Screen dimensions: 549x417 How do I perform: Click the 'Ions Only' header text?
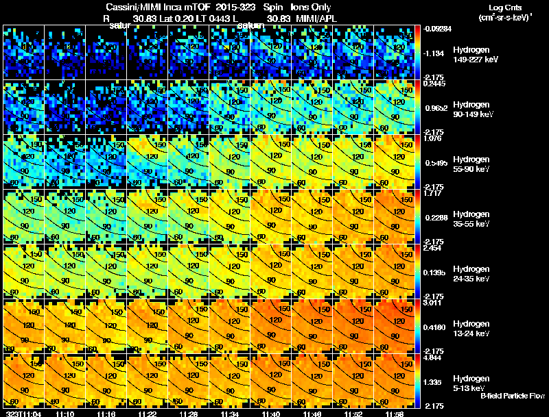tap(311, 8)
